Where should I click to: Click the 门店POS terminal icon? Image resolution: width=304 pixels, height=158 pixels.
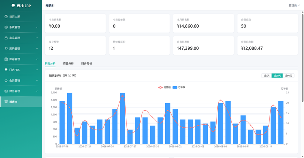(6, 70)
